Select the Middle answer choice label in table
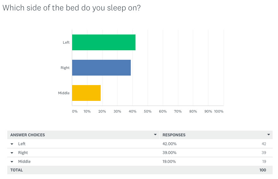Image resolution: width=278 pixels, height=179 pixels. point(24,162)
